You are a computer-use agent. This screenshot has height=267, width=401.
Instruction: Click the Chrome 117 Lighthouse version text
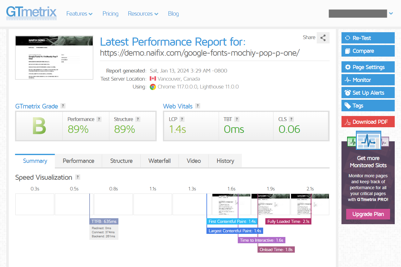198,87
